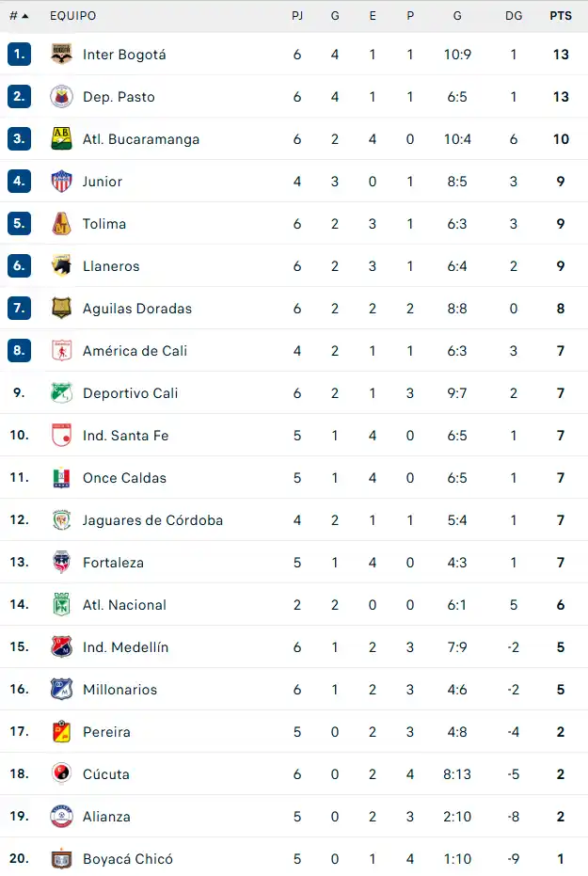Select the Atl. Bucaramanga crest icon
Screen dimensions: 588x876
click(61, 138)
